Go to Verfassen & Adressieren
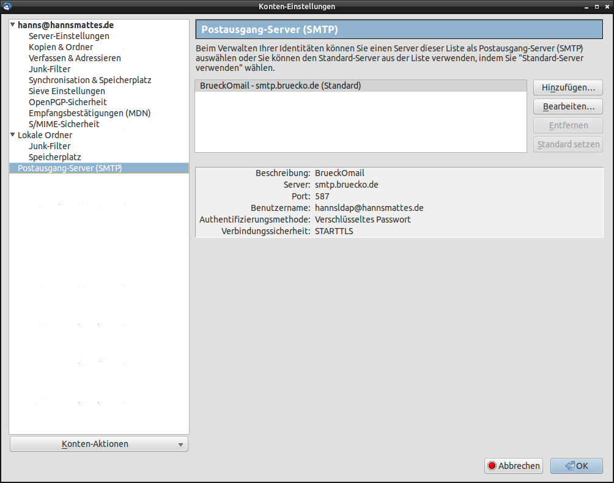The image size is (614, 483). [x=75, y=58]
